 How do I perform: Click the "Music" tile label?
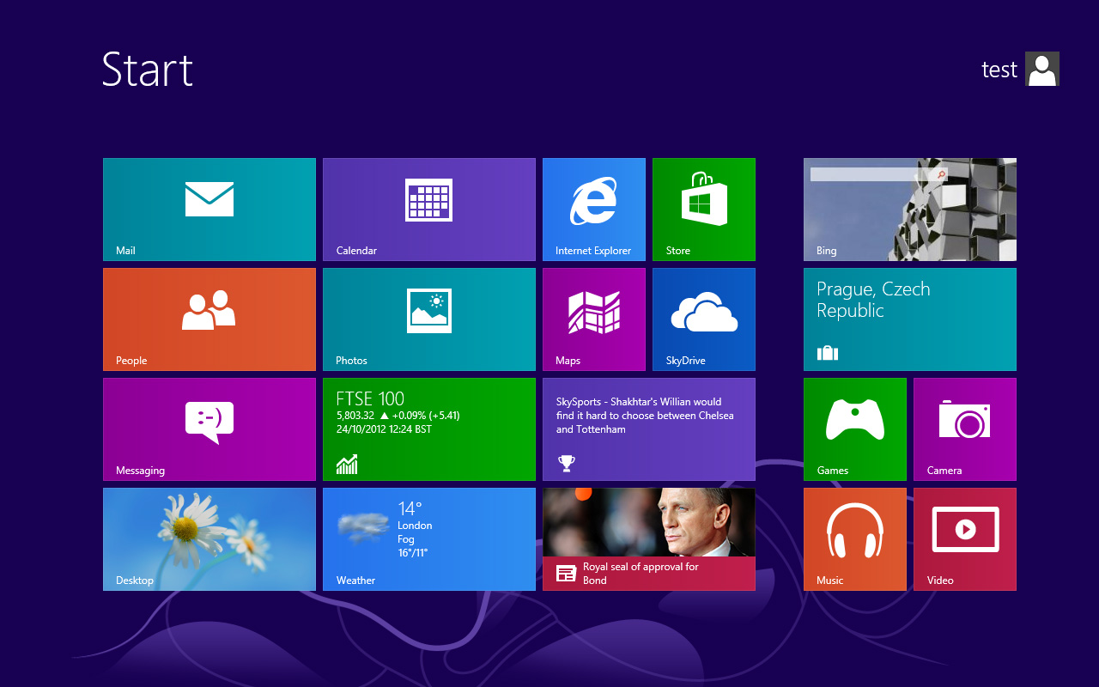[830, 581]
